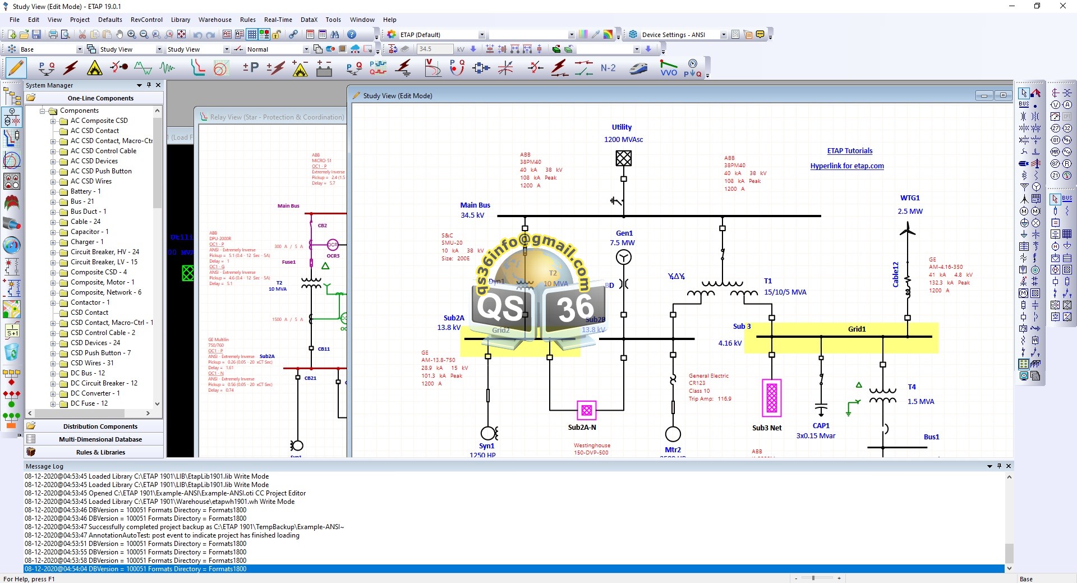This screenshot has height=583, width=1077.
Task: Select the relay 87 element in palette
Action: (1055, 163)
